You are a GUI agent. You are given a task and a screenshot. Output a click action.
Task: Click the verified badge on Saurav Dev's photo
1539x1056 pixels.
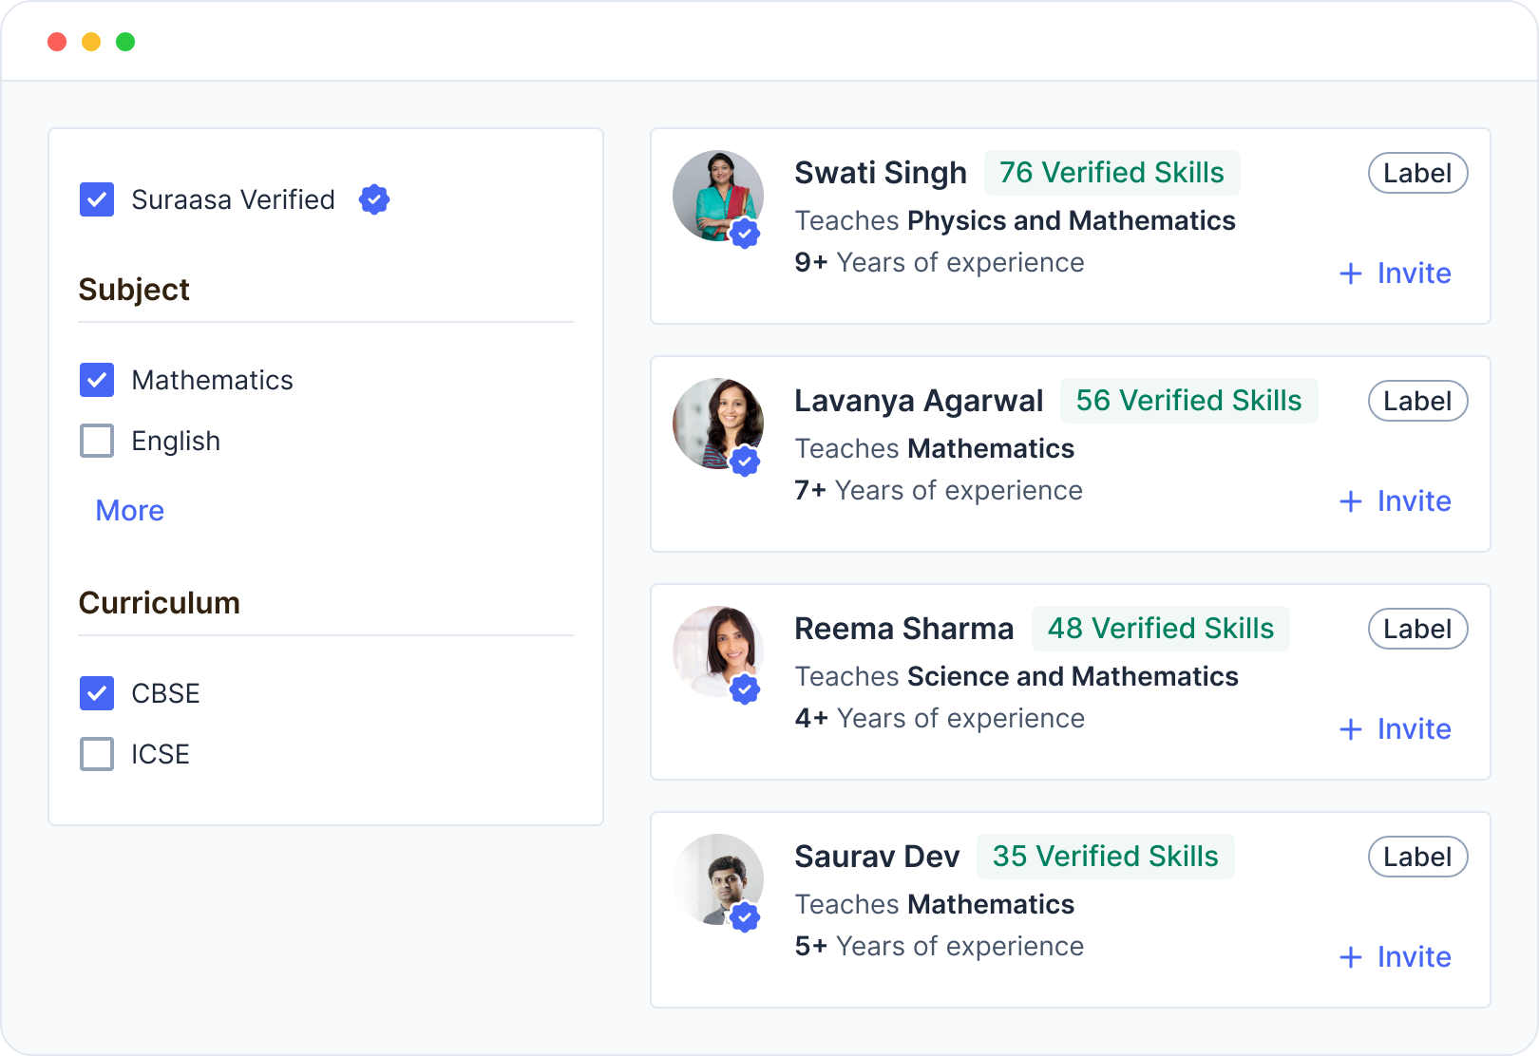pos(745,917)
